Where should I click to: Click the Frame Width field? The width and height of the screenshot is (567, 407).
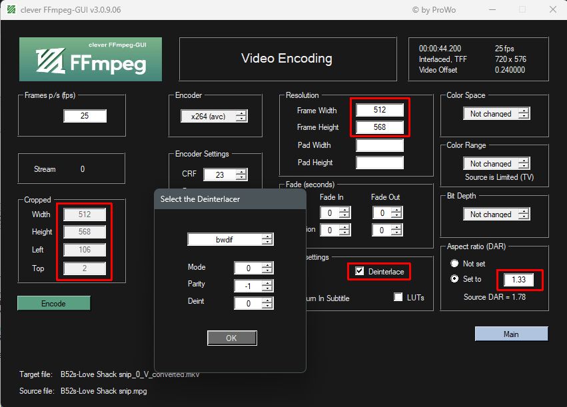coord(380,110)
